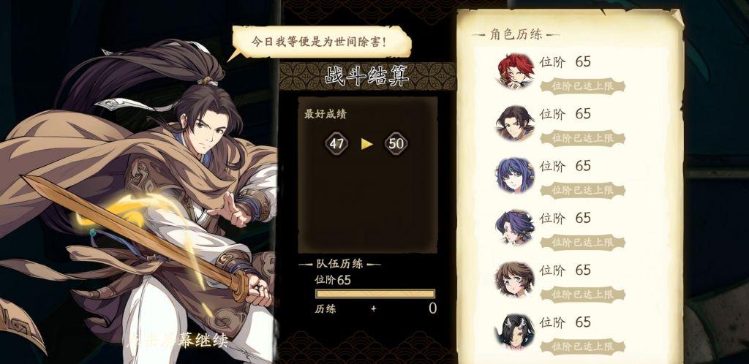The image size is (749, 364).
Task: Click the blue-haired character with green gem
Action: coord(515,175)
